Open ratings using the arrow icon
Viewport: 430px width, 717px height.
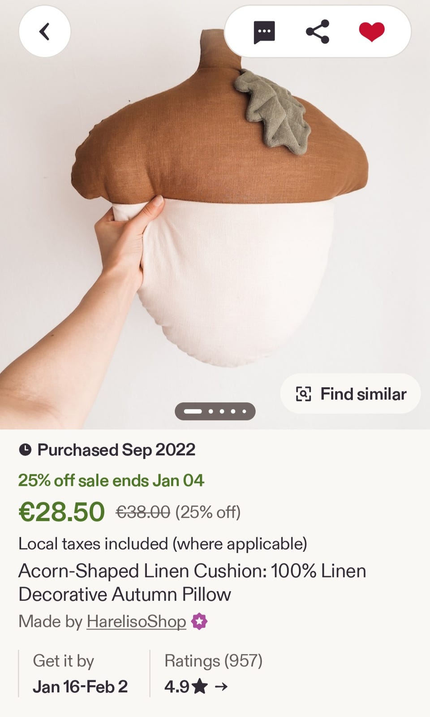pos(221,687)
